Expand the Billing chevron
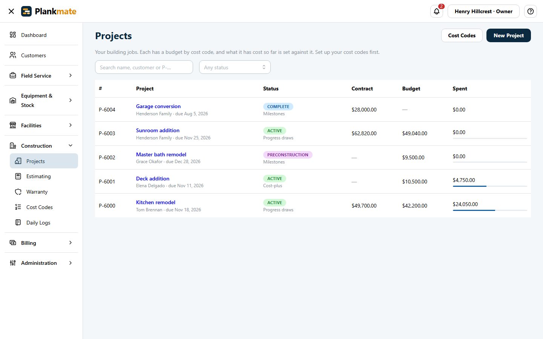Screen dimensions: 543x339 tap(71, 243)
